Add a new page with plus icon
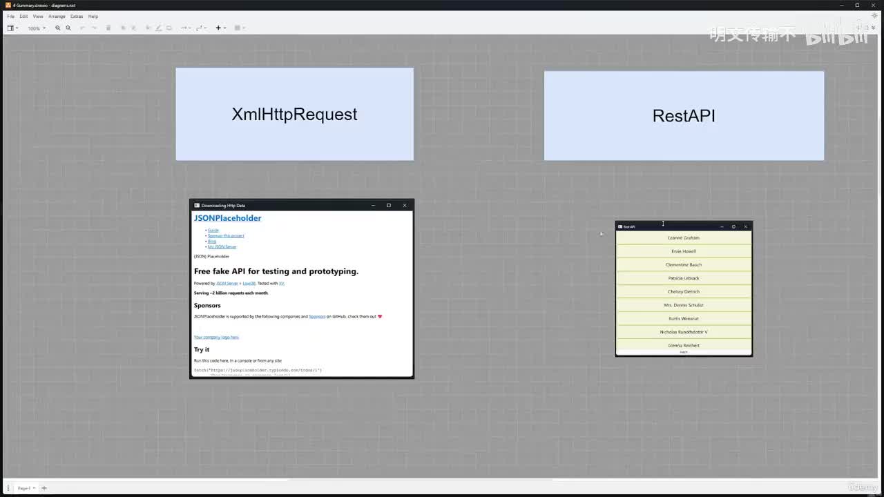This screenshot has width=884, height=497. click(x=44, y=488)
